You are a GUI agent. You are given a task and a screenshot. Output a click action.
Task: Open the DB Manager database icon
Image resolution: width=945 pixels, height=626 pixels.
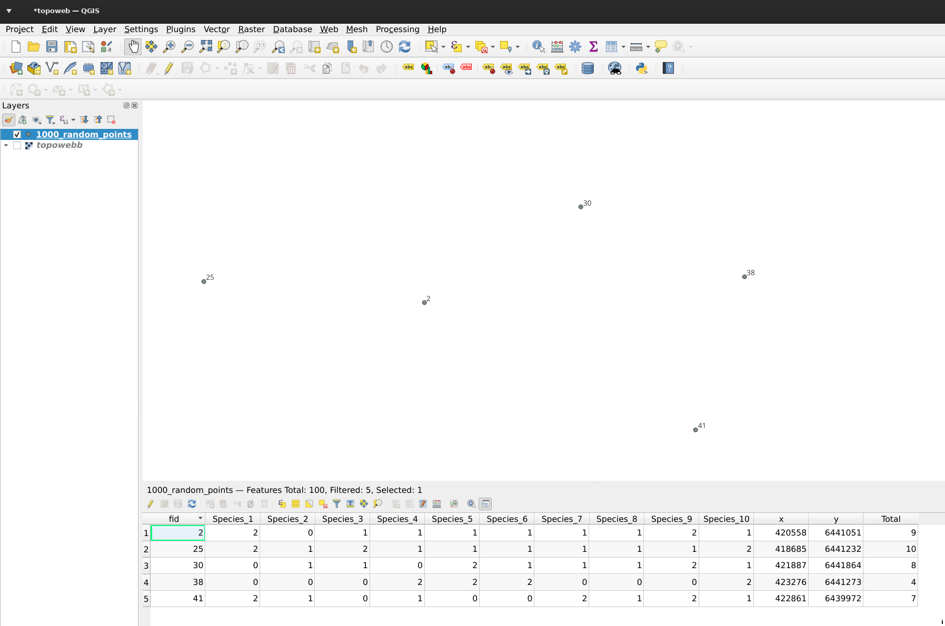coord(588,68)
